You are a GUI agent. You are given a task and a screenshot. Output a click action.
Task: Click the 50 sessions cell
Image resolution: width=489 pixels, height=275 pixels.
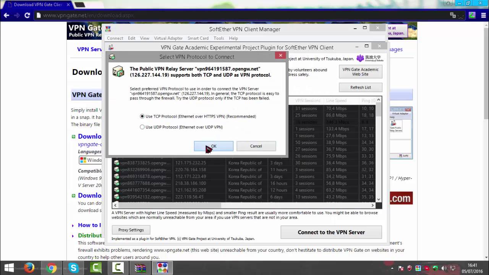pos(306,142)
